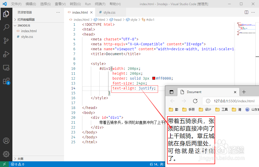The width and height of the screenshot is (259, 167).
Task: Click the VS Code logo icon
Action: [x=5, y=4]
